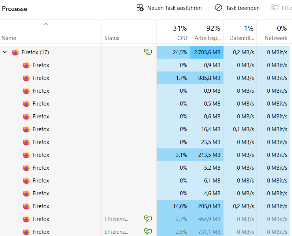Click the 2.703,6 MB memory heat cell
This screenshot has width=292, height=236.
207,52
